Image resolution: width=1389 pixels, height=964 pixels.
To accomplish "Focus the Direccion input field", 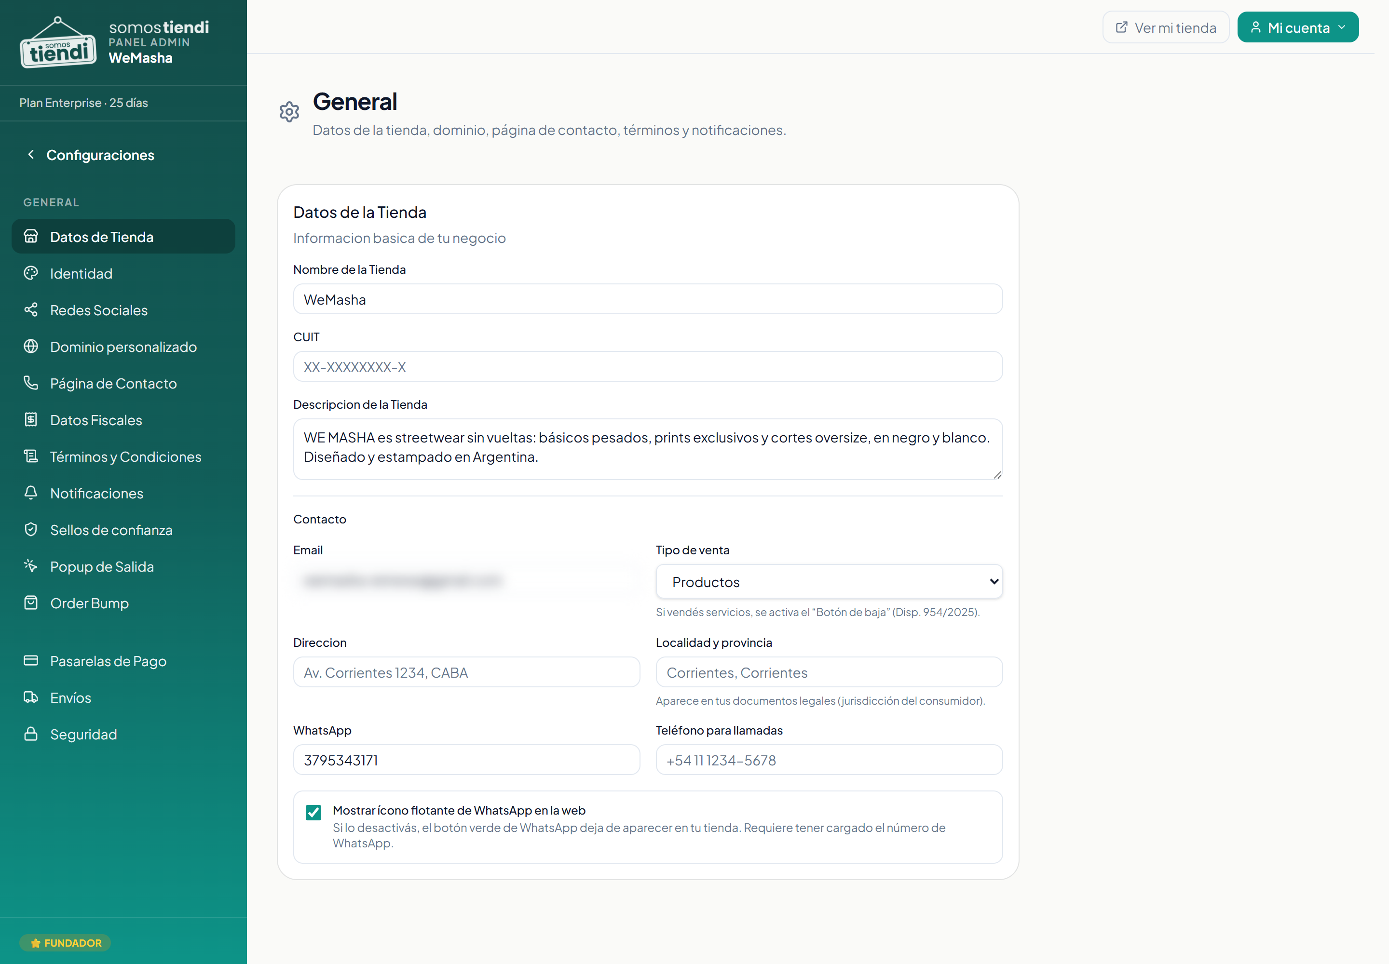I will click(467, 672).
